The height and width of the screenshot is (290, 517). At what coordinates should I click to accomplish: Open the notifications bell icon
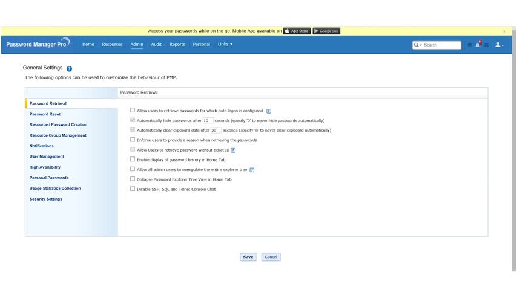478,44
